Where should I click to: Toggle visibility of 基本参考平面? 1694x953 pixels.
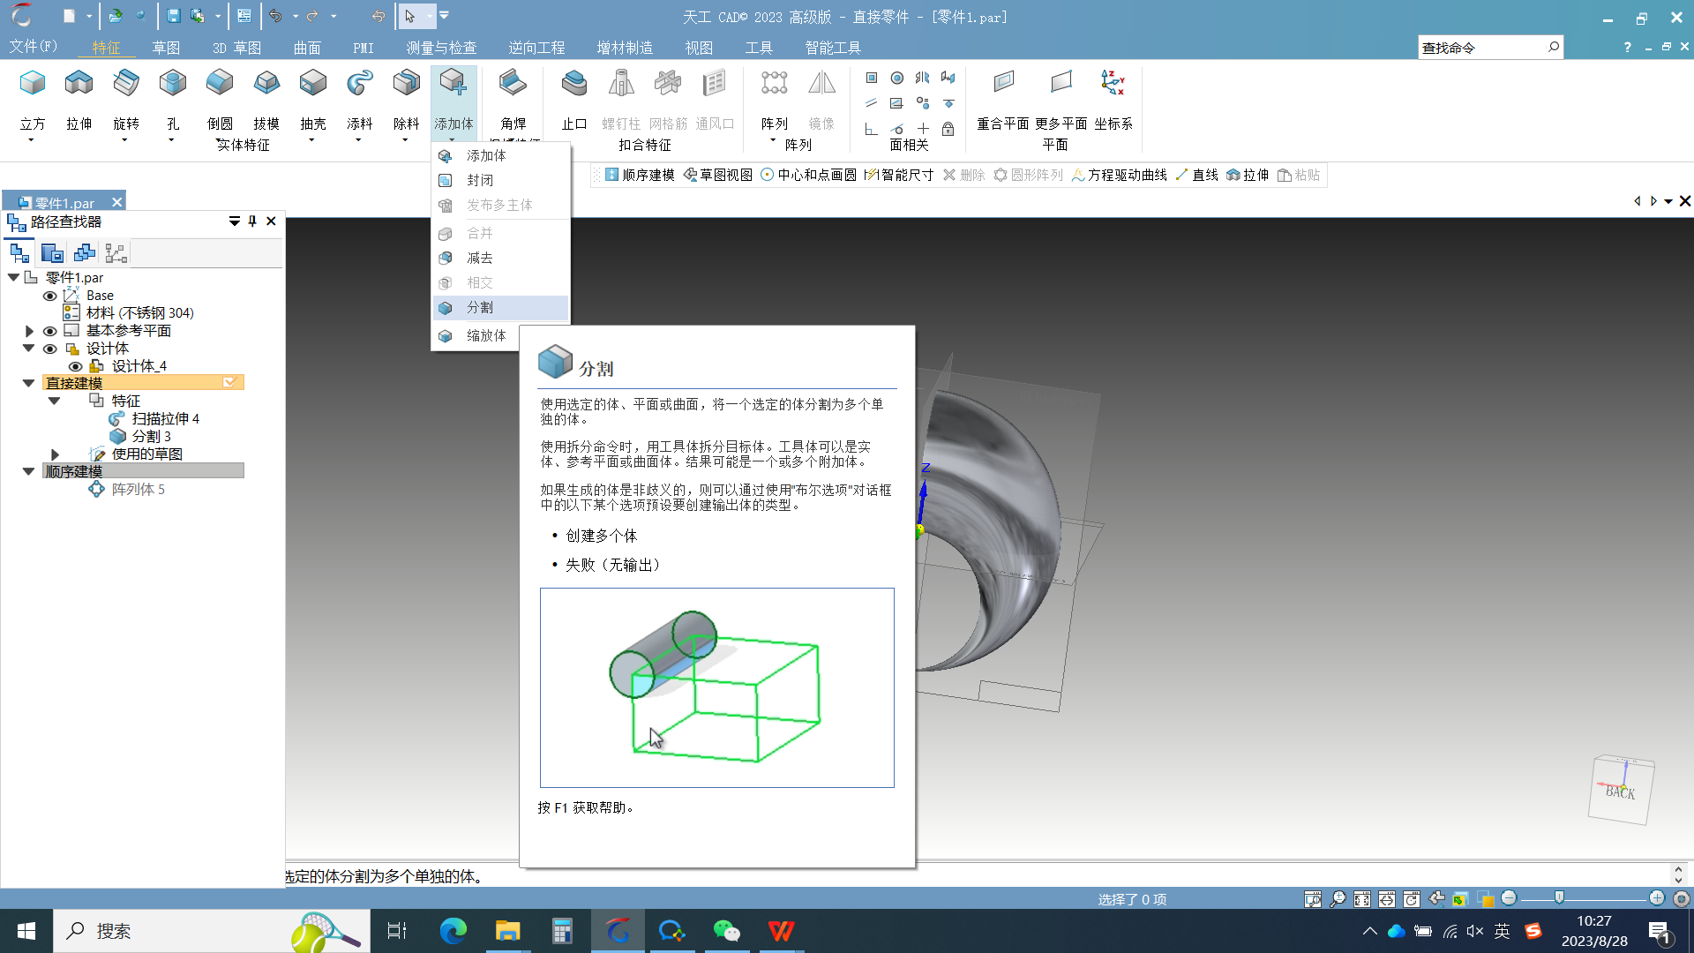point(50,331)
